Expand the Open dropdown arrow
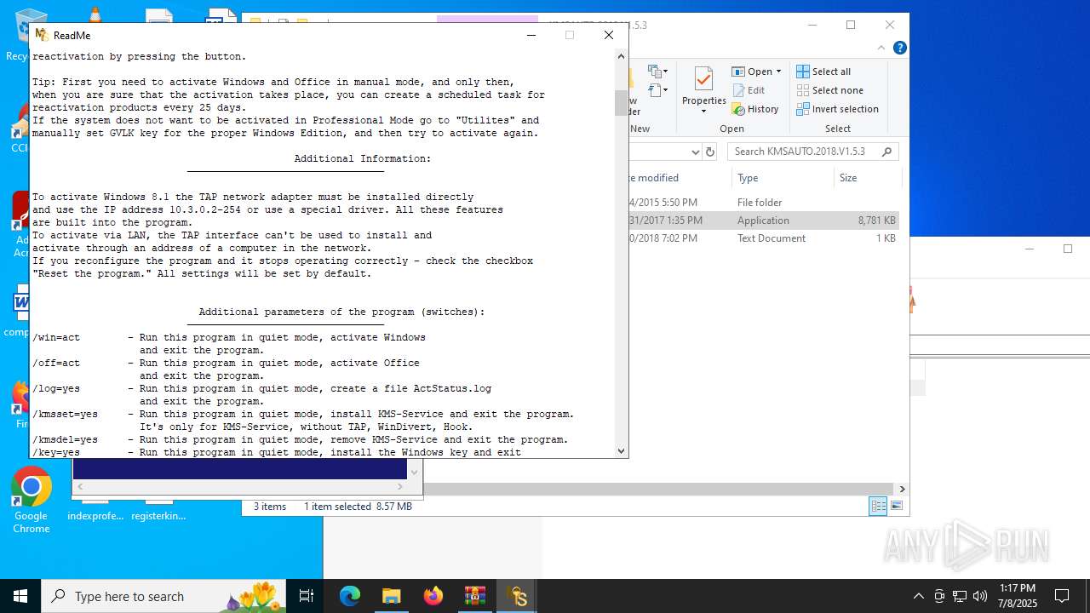The image size is (1090, 613). click(778, 72)
